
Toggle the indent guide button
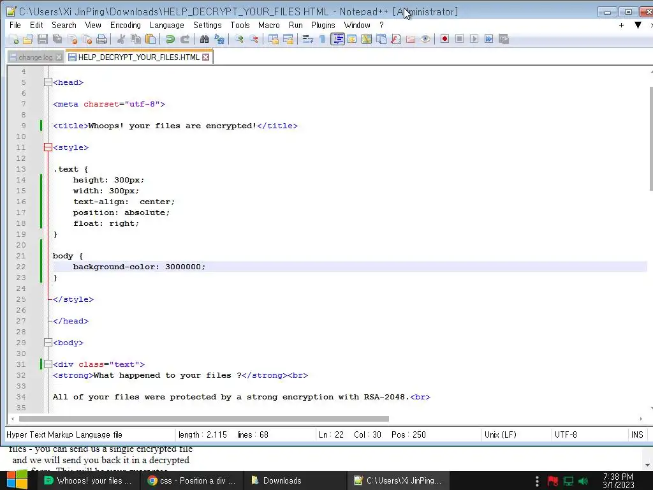coord(337,39)
